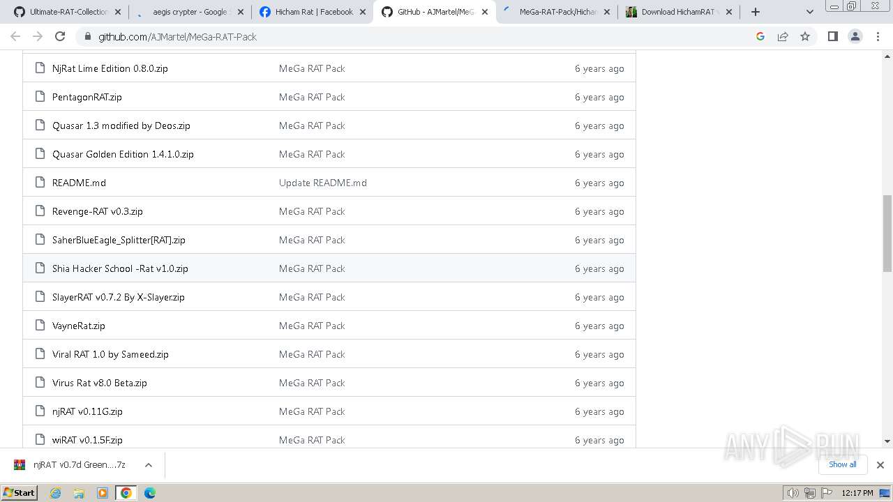Click the file icon beside README.md

coord(40,183)
